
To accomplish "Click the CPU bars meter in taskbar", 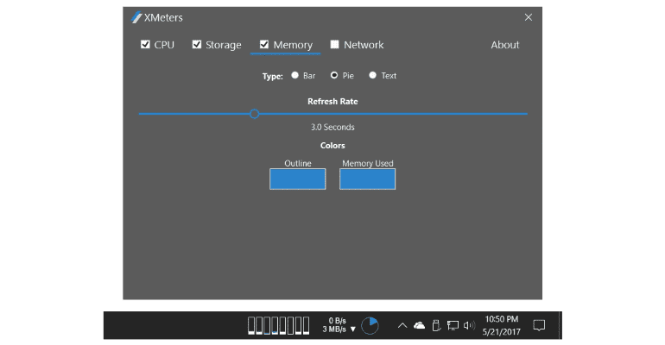I will 278,325.
